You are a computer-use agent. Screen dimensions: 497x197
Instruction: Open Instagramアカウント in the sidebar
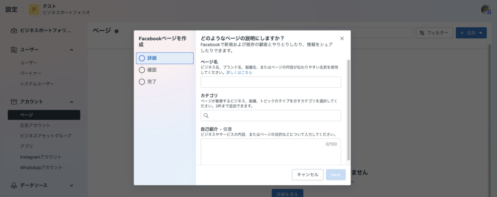click(x=41, y=157)
